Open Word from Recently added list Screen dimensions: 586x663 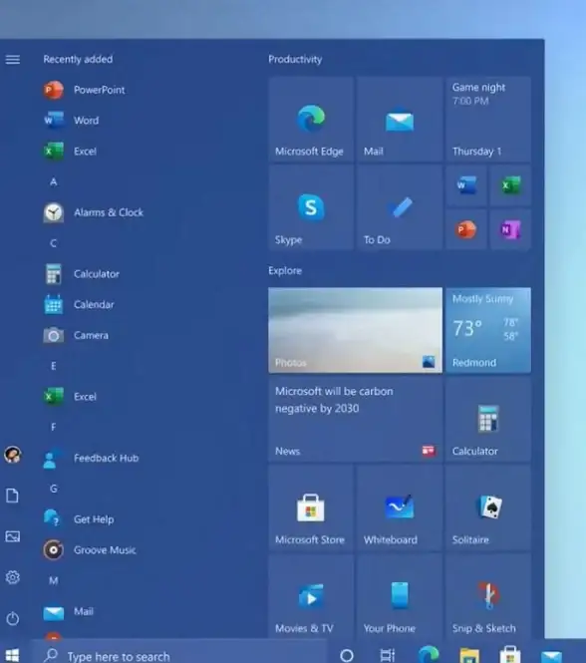[72, 121]
